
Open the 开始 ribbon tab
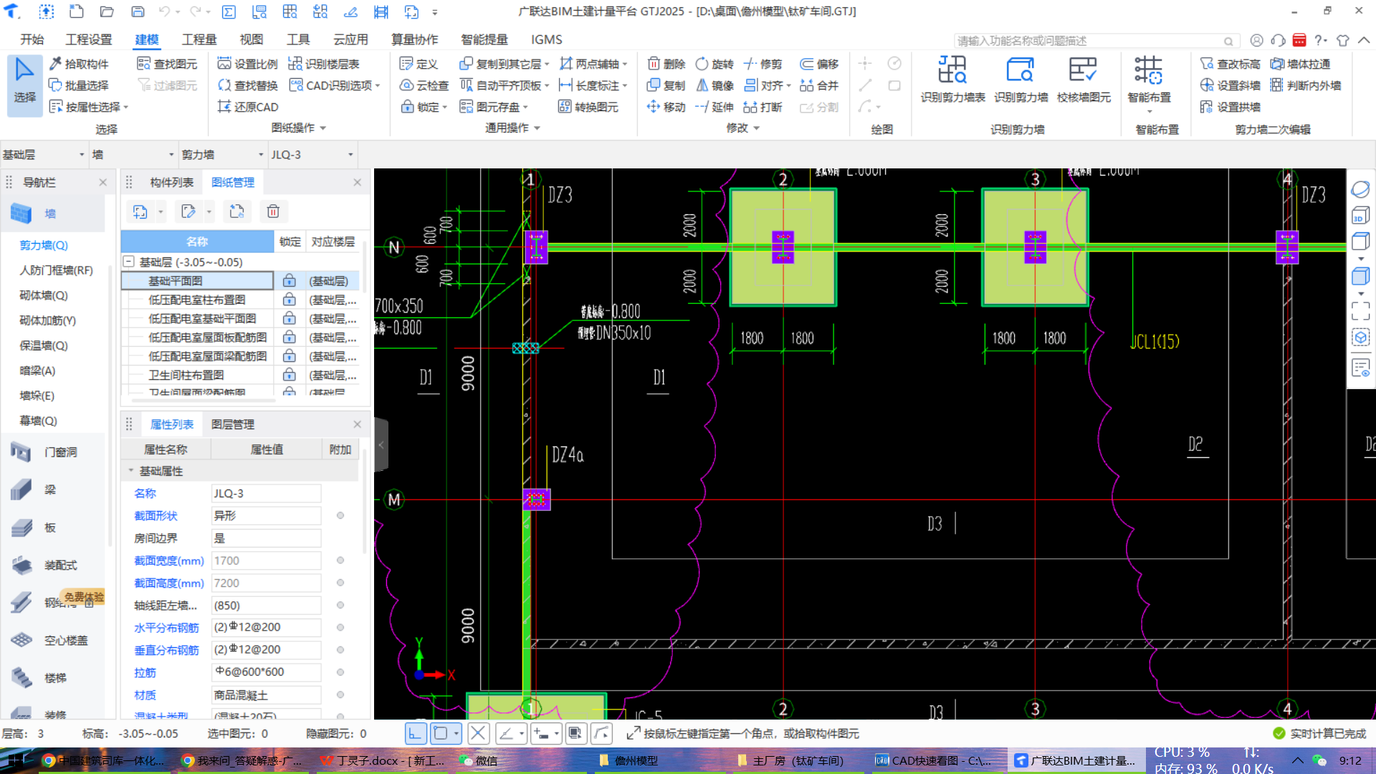pyautogui.click(x=32, y=39)
